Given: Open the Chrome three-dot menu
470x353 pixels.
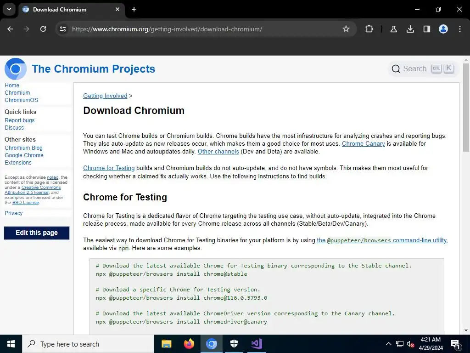Looking at the screenshot, I should (x=460, y=29).
